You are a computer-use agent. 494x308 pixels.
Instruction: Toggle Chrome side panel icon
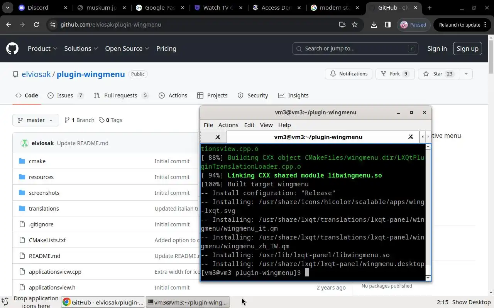pyautogui.click(x=388, y=25)
